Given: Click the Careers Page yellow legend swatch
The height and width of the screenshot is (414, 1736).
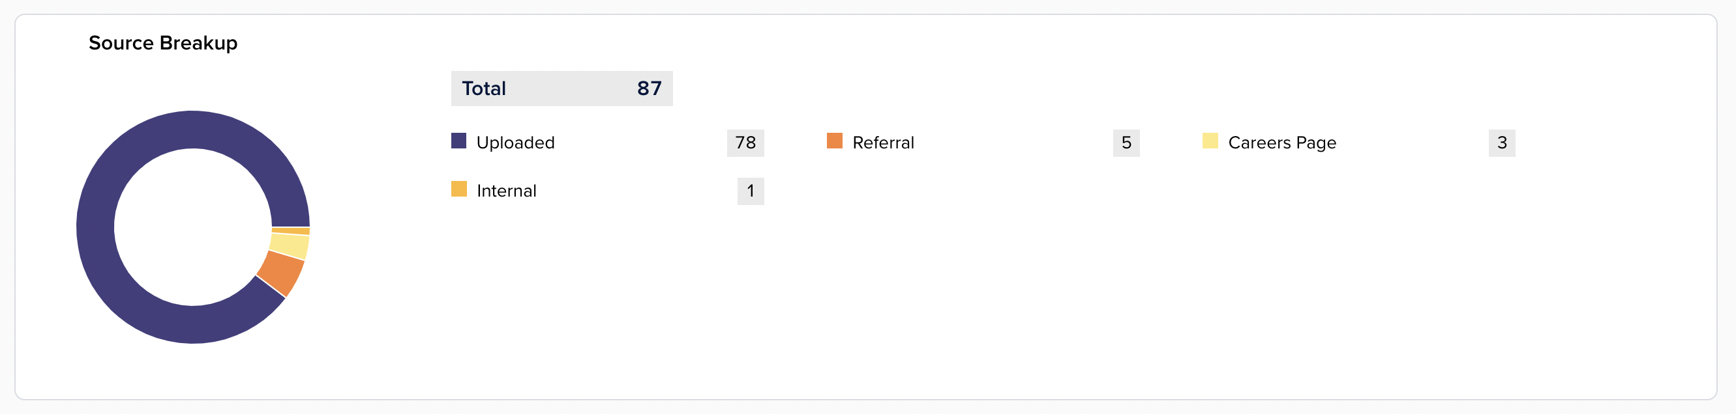Looking at the screenshot, I should click(1210, 141).
